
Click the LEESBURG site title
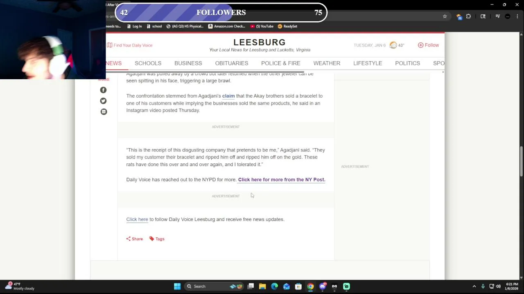260,42
